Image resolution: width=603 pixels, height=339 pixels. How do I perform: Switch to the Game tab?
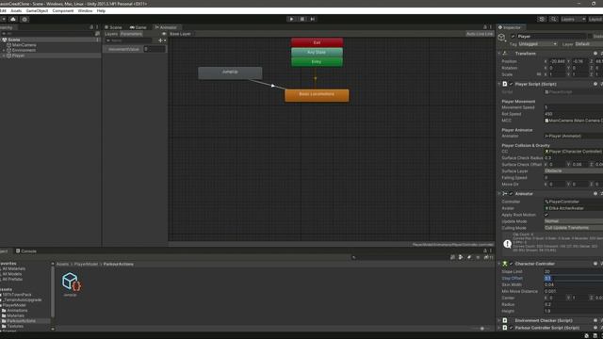click(x=139, y=27)
